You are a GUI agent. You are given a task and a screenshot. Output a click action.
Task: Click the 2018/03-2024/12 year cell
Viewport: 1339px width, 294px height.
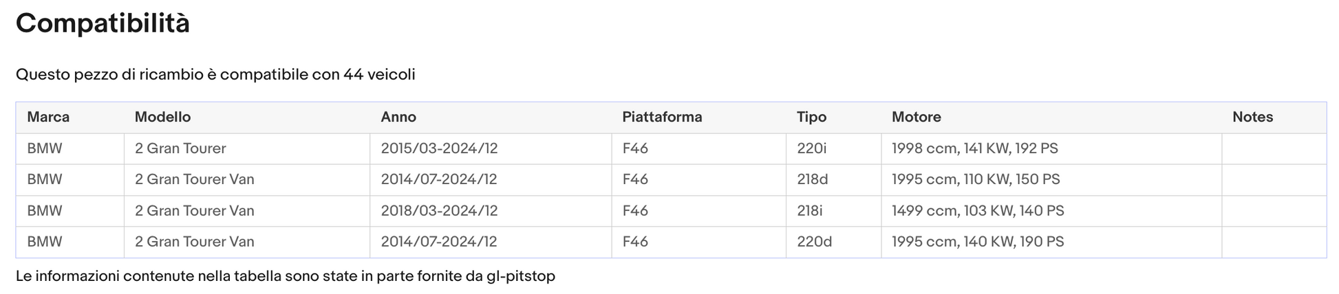(491, 211)
